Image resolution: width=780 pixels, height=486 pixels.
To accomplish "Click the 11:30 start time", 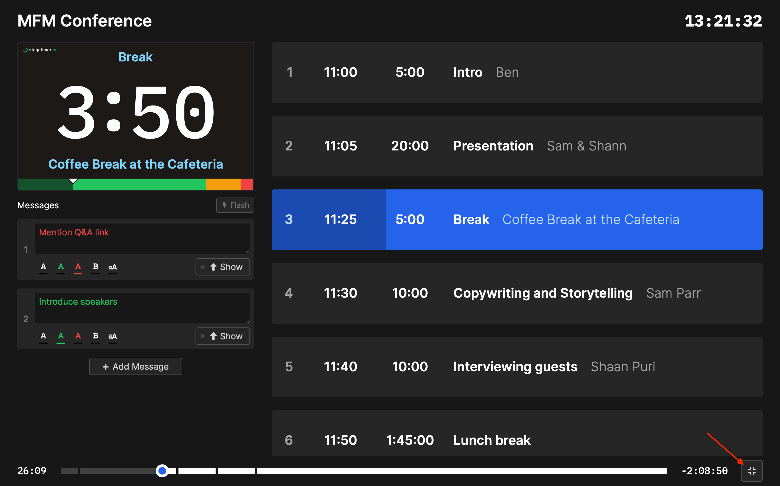I will (340, 293).
